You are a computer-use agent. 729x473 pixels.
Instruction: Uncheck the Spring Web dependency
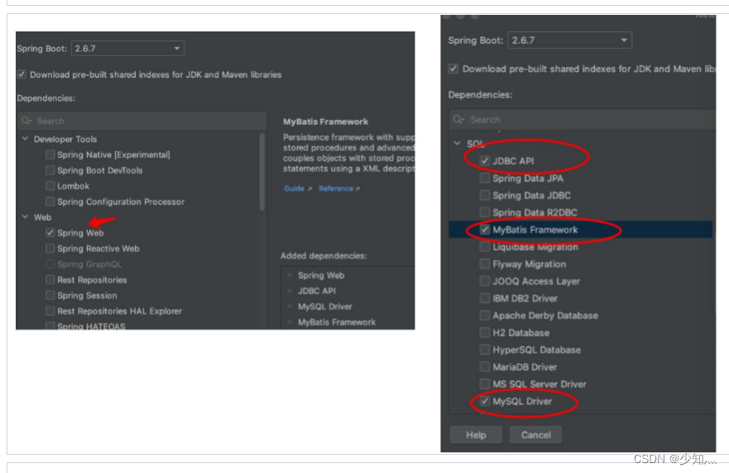click(50, 233)
